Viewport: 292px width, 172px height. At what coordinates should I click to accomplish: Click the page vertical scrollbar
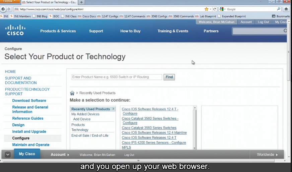[x=289, y=52]
